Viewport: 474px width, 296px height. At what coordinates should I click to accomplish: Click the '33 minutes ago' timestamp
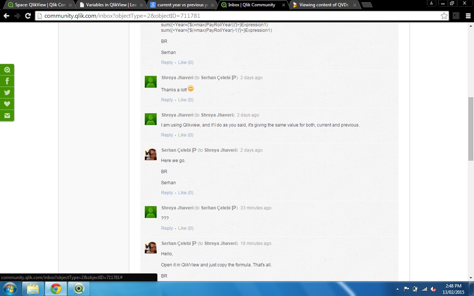(x=256, y=208)
